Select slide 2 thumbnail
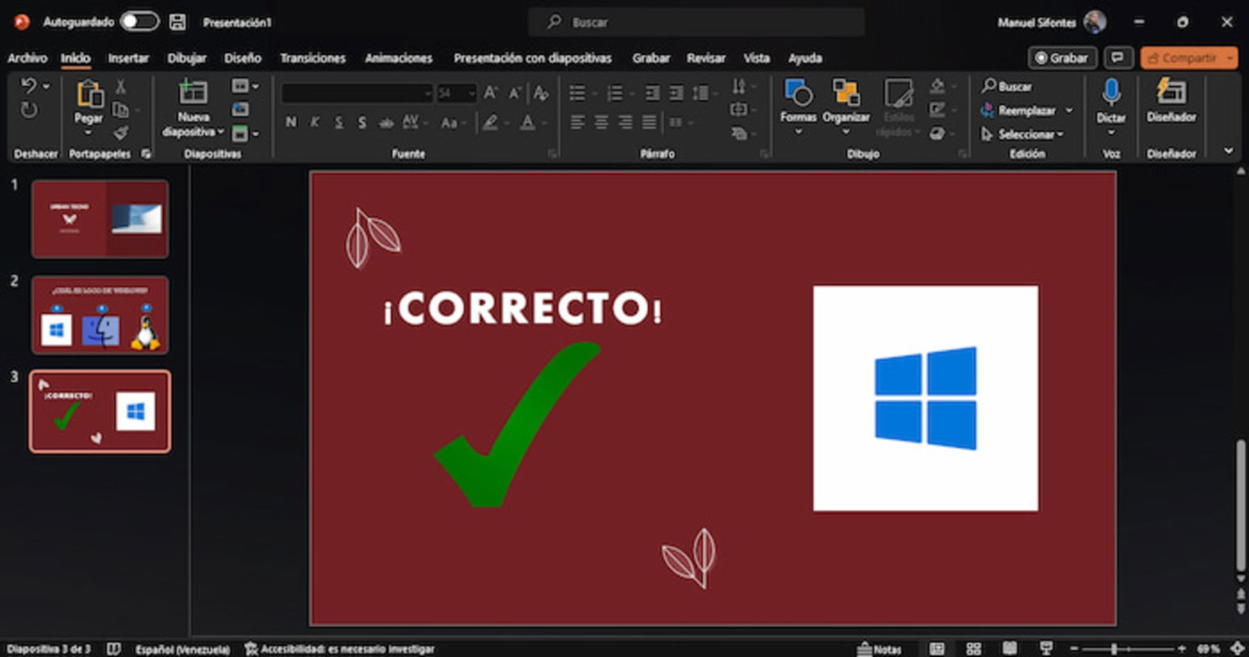 coord(100,315)
